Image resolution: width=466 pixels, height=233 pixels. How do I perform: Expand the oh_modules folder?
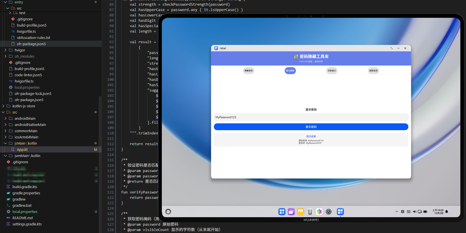pyautogui.click(x=5, y=56)
